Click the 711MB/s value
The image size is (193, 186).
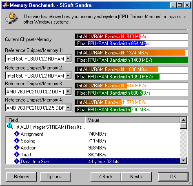(97, 141)
